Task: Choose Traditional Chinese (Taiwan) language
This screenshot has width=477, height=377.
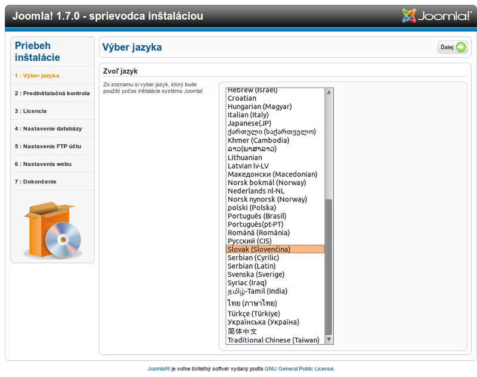Action: [275, 340]
